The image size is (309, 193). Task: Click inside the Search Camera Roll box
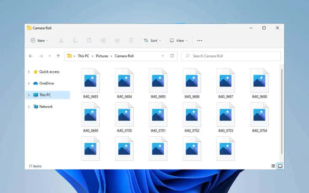[231, 56]
